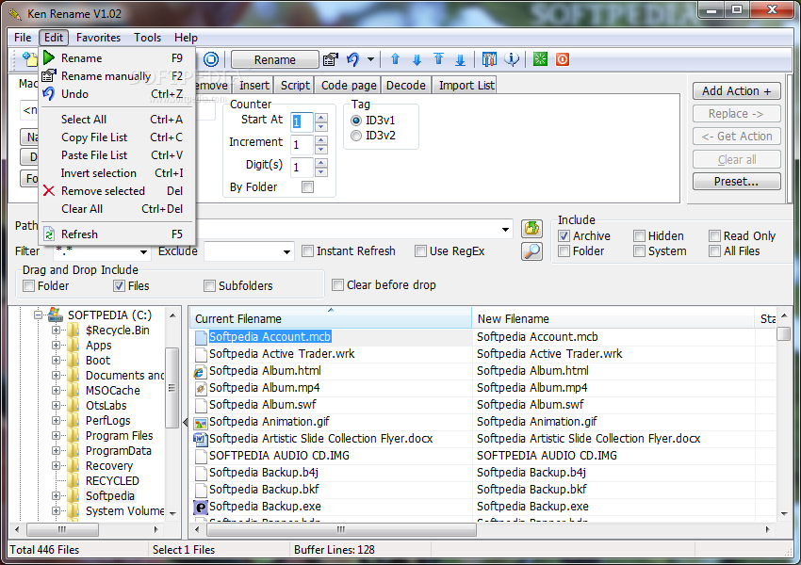Viewport: 801px width, 565px height.
Task: Click the Move Down arrow icon
Action: 417,59
